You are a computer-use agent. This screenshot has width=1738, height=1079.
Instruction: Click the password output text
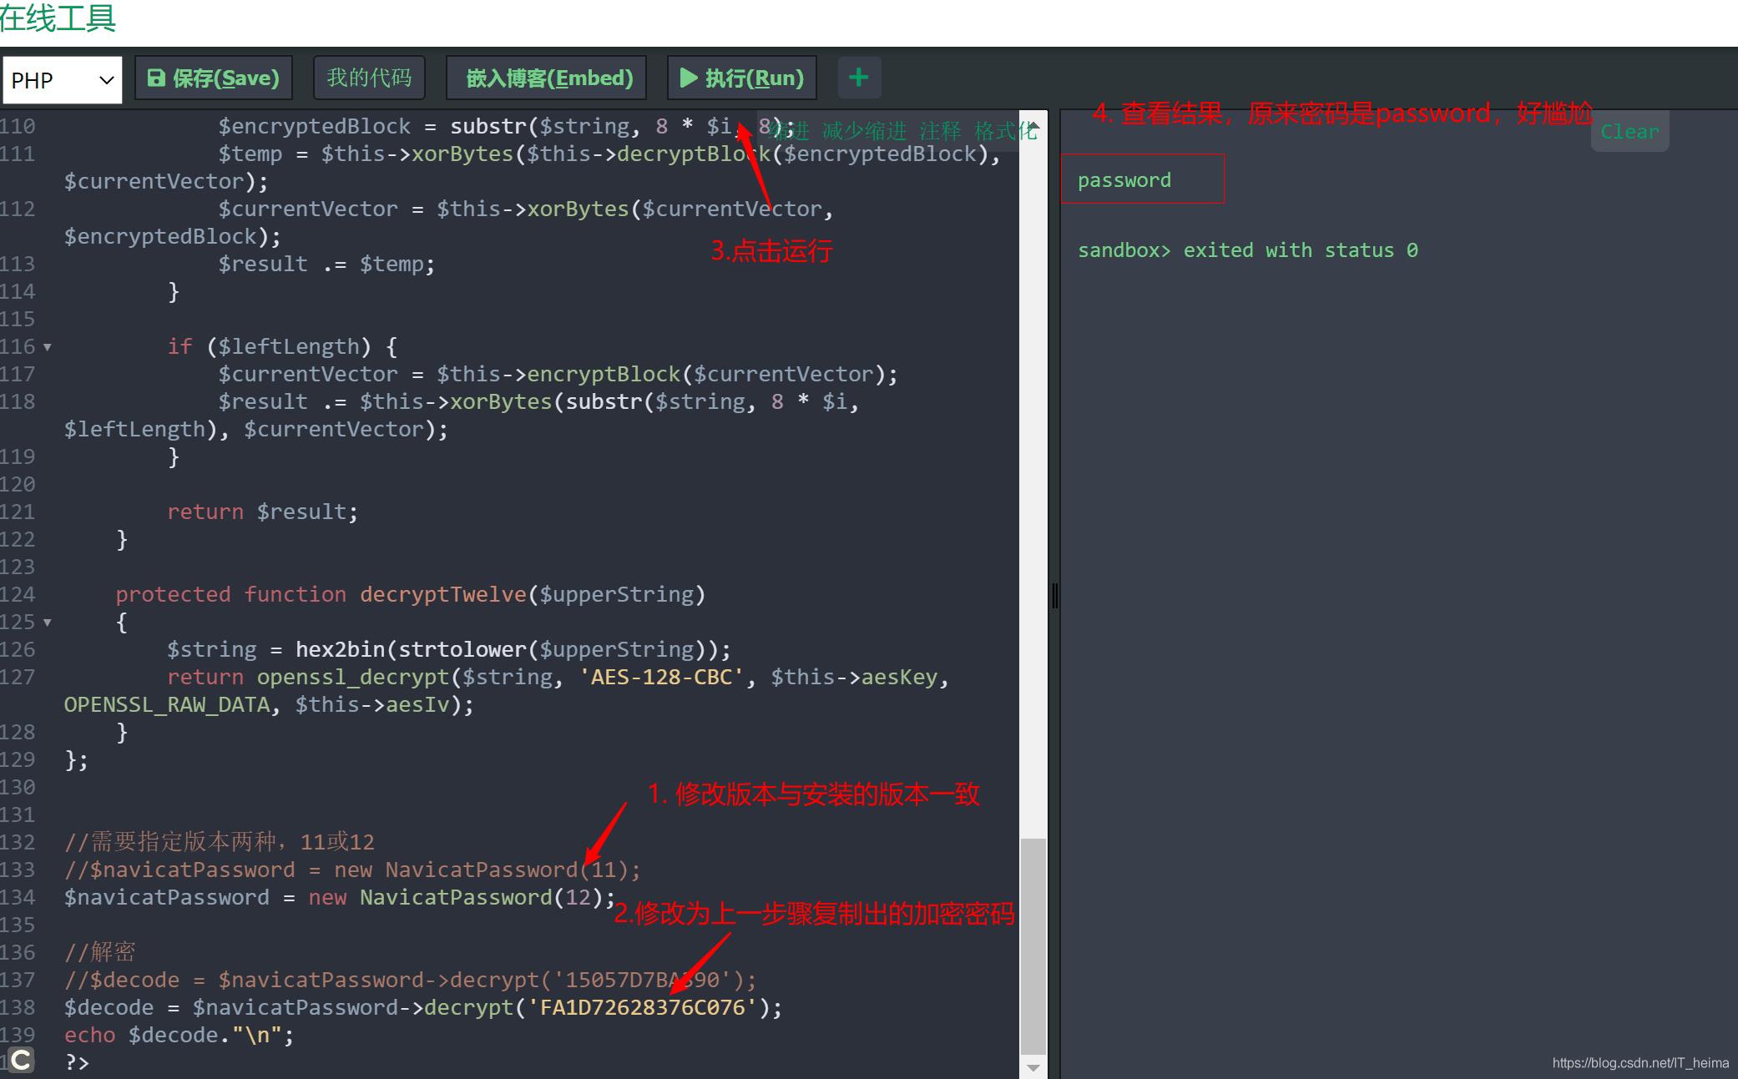[x=1124, y=180]
